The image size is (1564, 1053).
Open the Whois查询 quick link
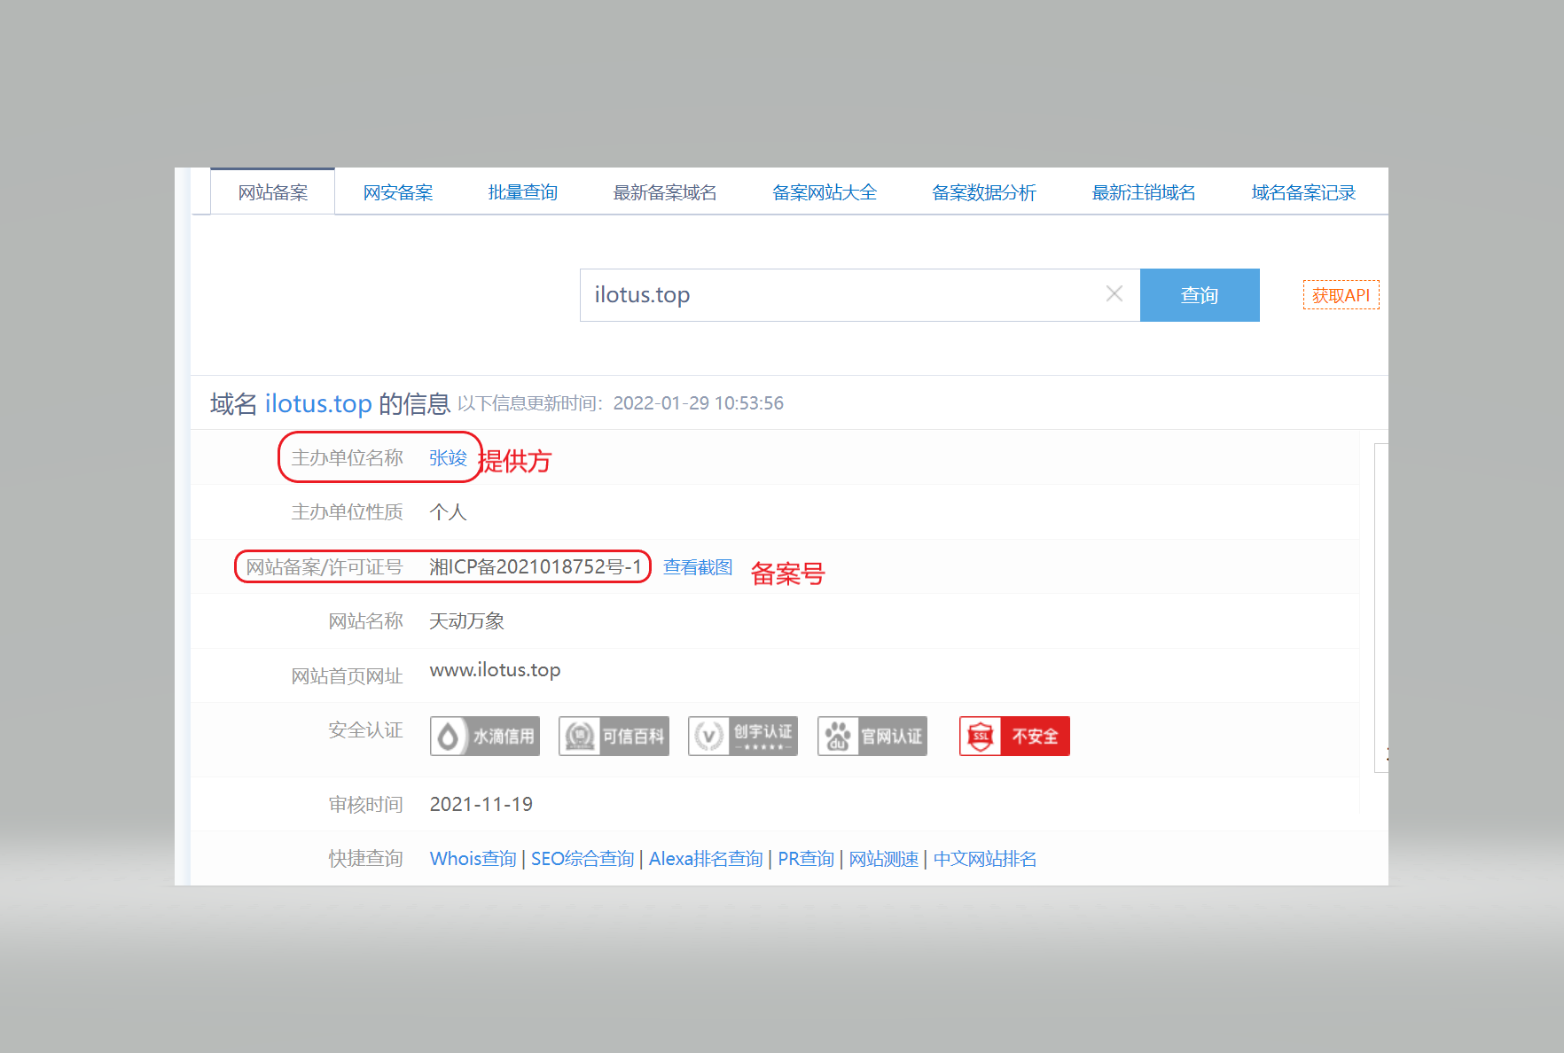[472, 858]
